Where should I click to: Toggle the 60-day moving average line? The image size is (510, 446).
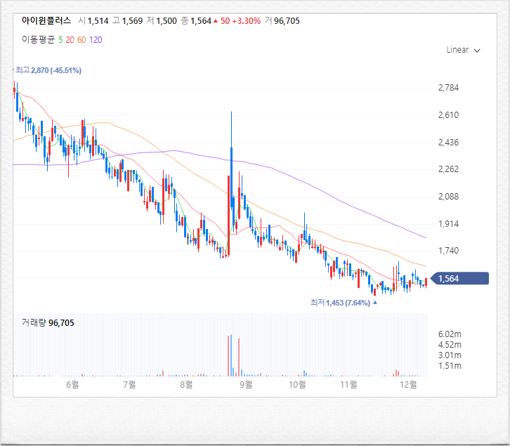81,40
